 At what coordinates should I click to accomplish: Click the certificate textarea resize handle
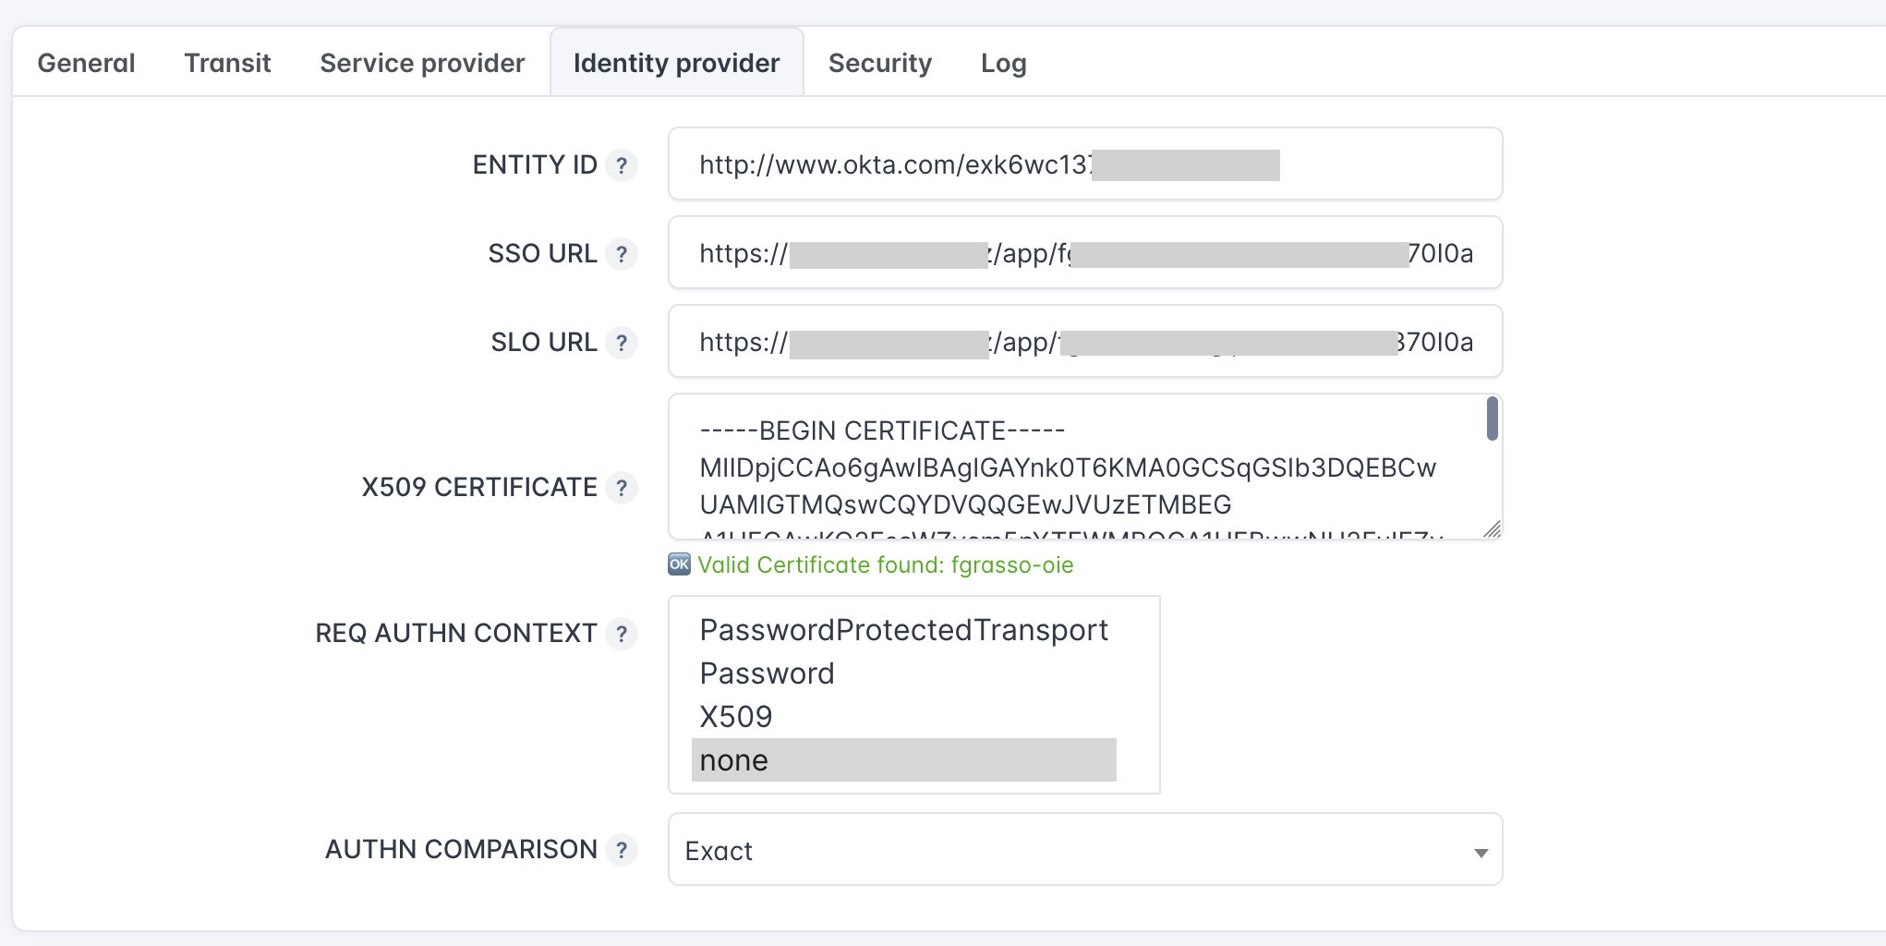tap(1493, 528)
